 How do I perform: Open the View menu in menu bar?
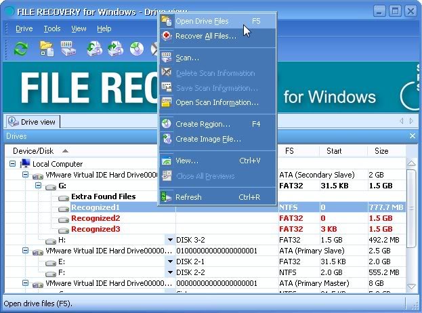click(x=79, y=28)
